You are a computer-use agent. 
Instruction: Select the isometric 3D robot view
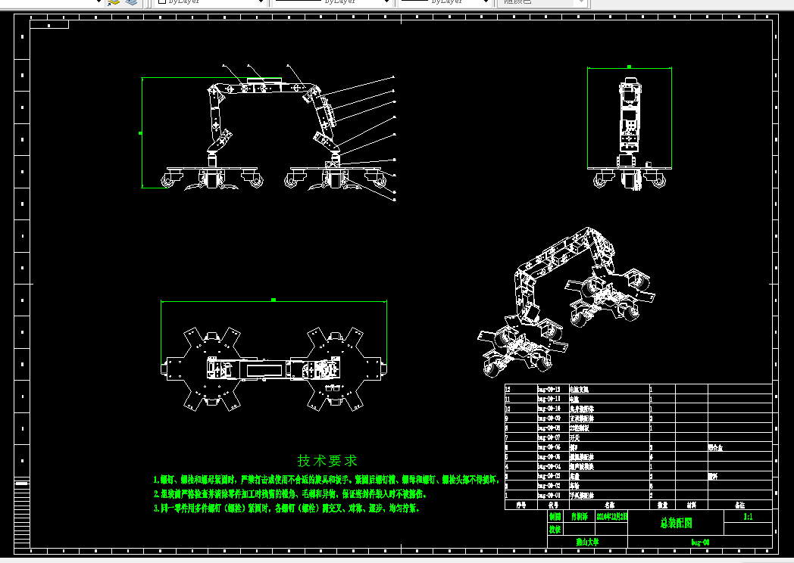pyautogui.click(x=566, y=303)
